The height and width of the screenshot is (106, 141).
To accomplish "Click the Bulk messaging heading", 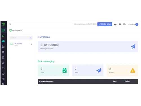I will click(x=46, y=61).
